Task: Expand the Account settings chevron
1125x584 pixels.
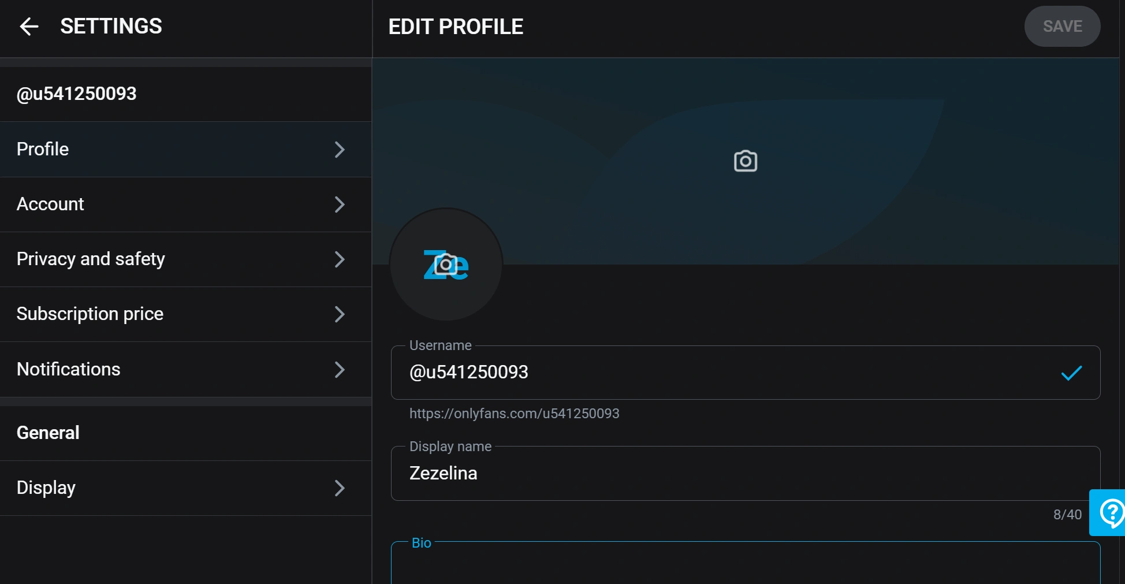Action: tap(340, 204)
